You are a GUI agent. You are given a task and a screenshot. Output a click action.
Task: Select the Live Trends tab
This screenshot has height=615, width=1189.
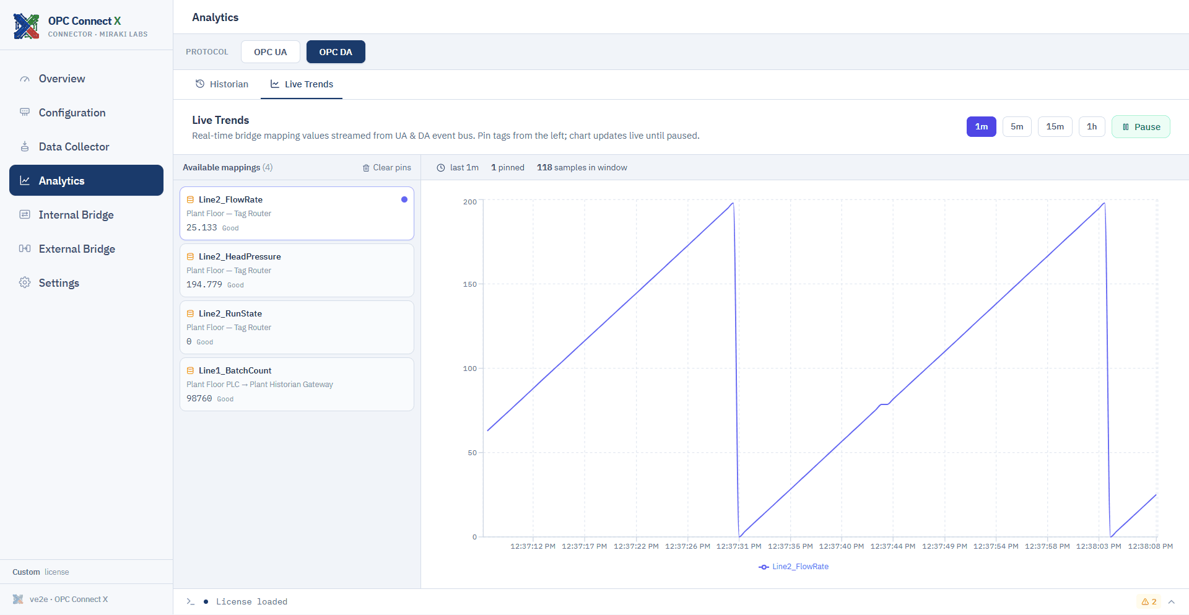[x=302, y=84]
